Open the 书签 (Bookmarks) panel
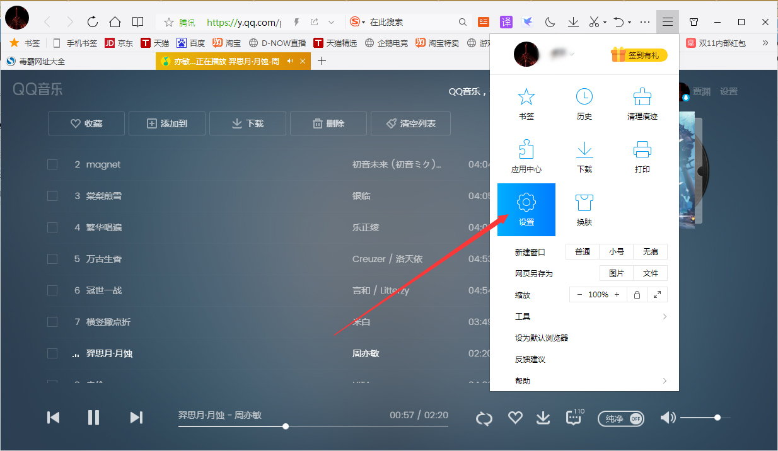The height and width of the screenshot is (451, 778). point(526,103)
